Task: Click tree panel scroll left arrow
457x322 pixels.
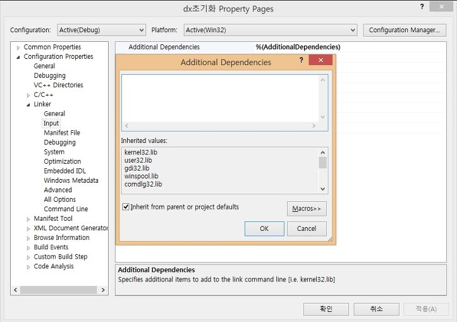Action: pyautogui.click(x=15, y=290)
